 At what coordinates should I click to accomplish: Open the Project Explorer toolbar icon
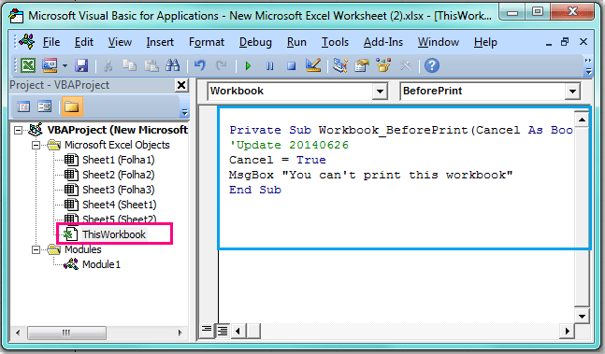[340, 65]
